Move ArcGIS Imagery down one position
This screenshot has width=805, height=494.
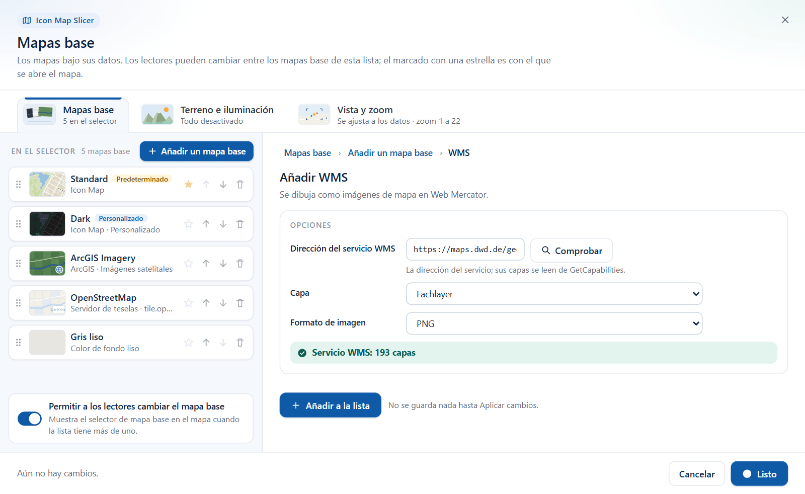click(223, 263)
